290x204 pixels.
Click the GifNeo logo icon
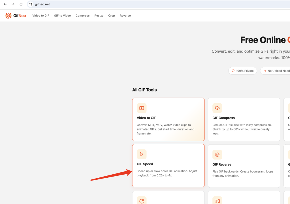pyautogui.click(x=8, y=16)
